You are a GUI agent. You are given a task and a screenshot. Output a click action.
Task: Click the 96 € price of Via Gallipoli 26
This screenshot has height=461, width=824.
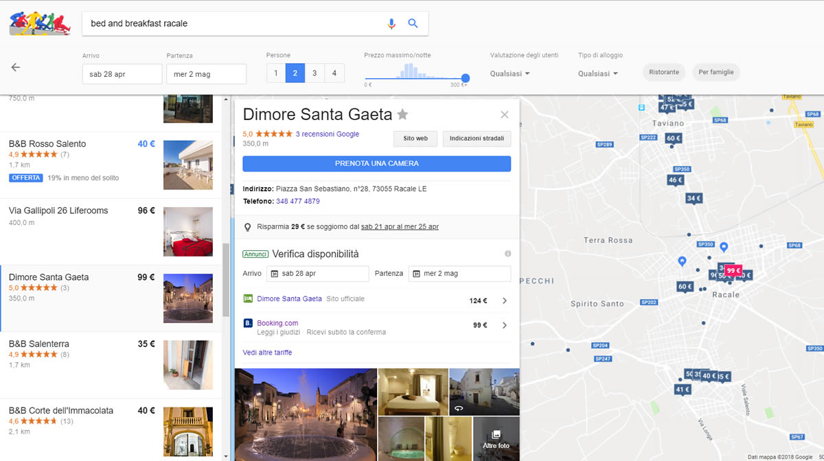146,211
